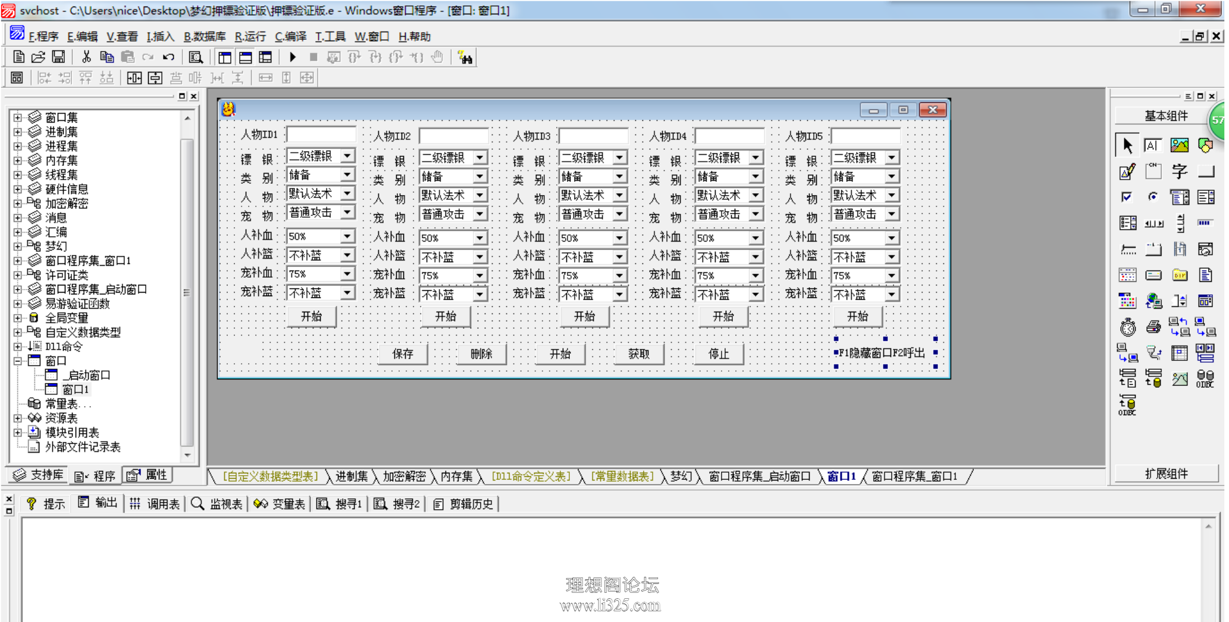Select the label 字 component icon
This screenshot has width=1229, height=622.
click(x=1179, y=171)
